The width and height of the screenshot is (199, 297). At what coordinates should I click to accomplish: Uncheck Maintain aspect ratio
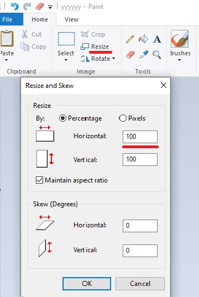point(39,180)
